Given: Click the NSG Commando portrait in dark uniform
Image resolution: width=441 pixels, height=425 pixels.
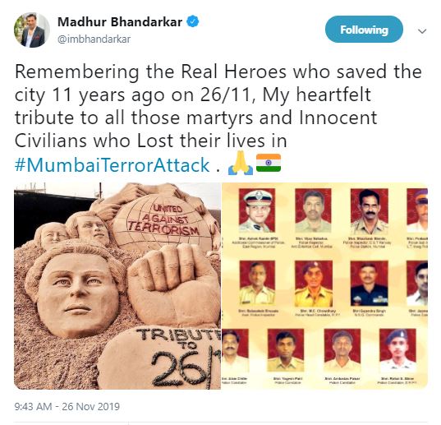Looking at the screenshot, I should [370, 283].
